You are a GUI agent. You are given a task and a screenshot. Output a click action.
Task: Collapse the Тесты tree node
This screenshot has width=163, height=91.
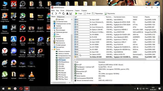tap(52, 49)
